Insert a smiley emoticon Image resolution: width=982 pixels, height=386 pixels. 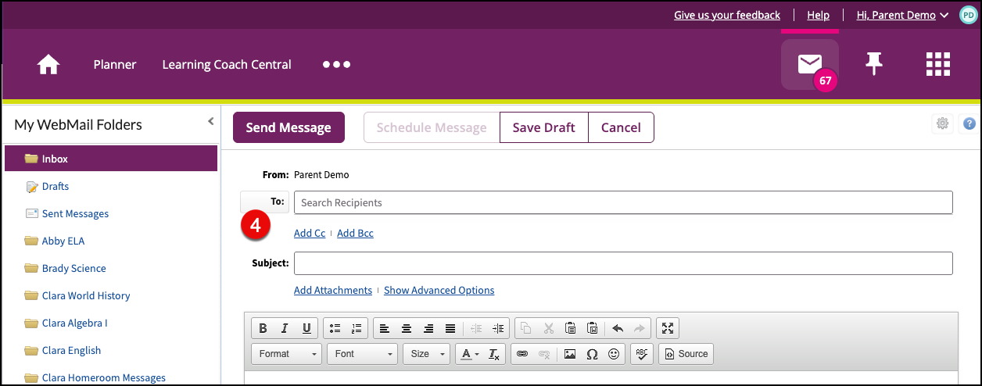pos(614,354)
